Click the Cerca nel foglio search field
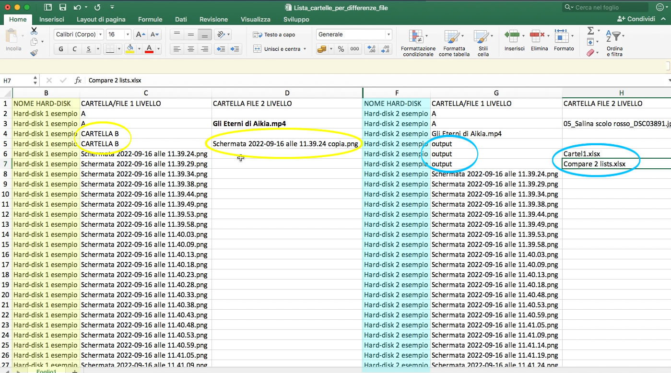671x373 pixels. pyautogui.click(x=605, y=7)
